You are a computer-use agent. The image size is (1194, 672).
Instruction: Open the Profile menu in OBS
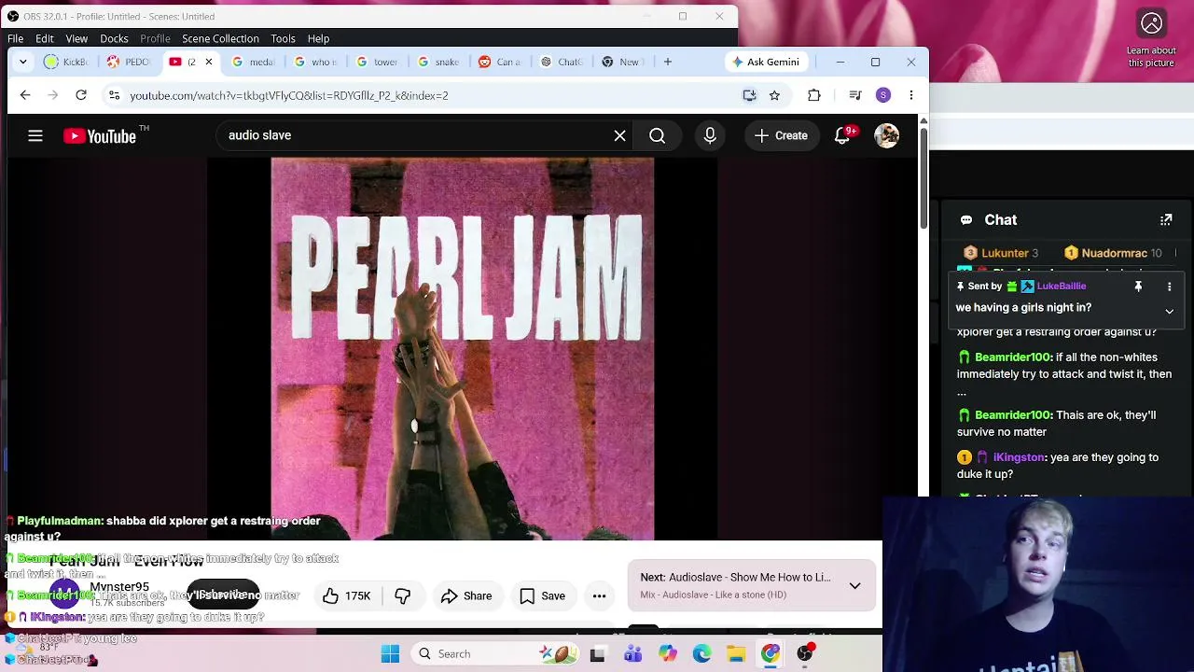155,38
